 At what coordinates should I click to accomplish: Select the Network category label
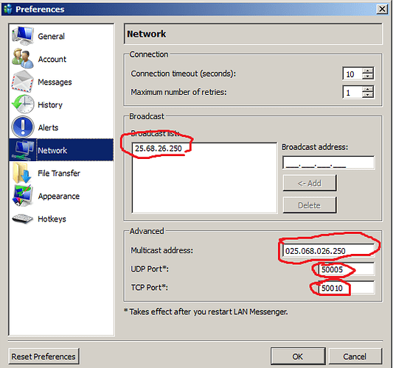point(52,150)
